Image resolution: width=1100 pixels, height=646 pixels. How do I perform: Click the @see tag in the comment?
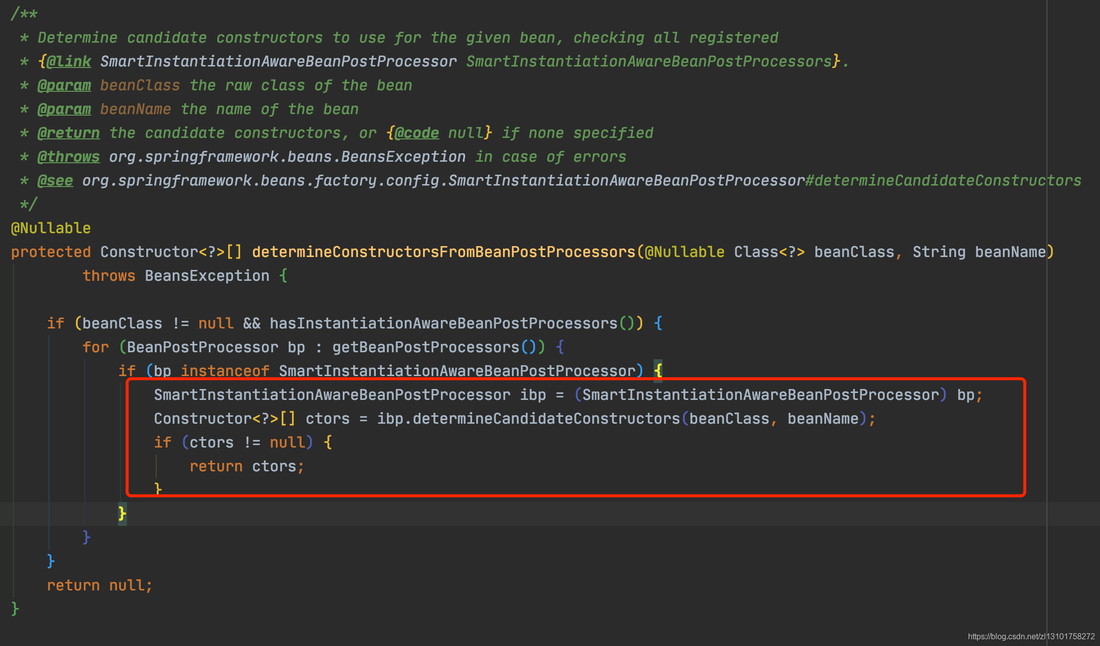[x=55, y=181]
